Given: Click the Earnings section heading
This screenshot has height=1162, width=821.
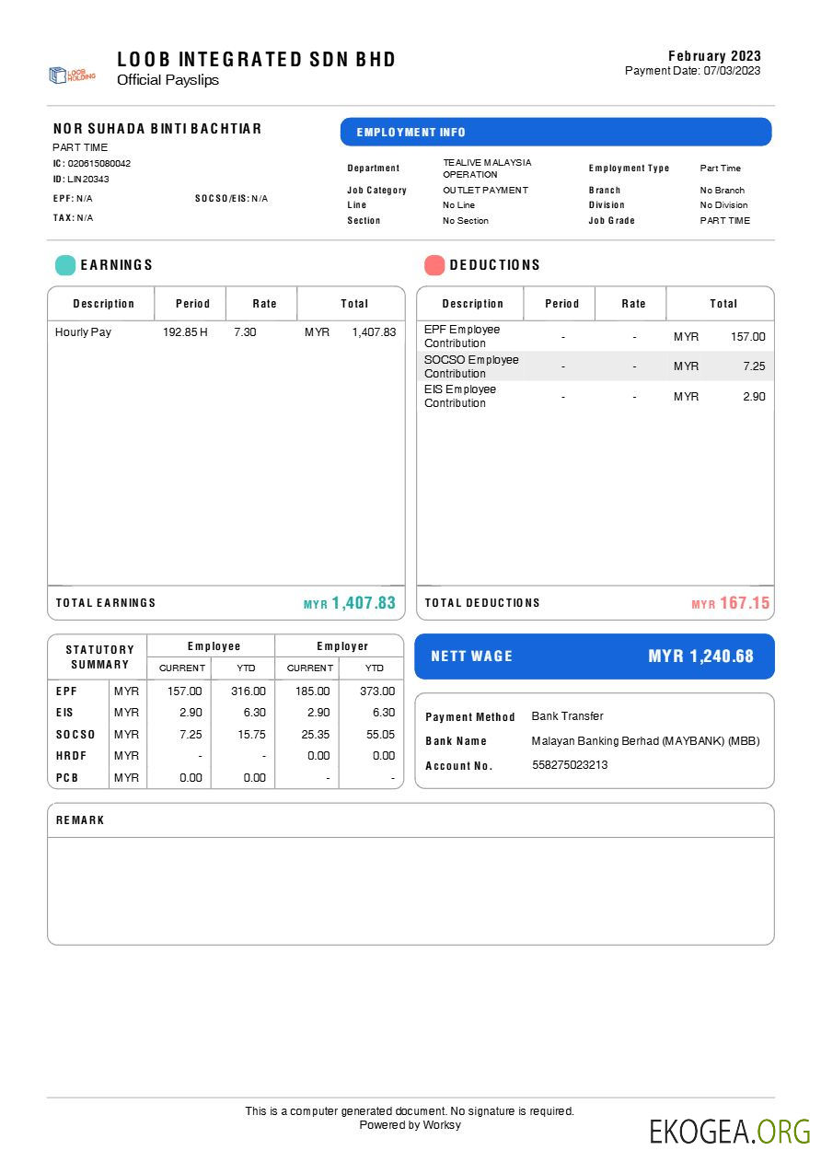Looking at the screenshot, I should tap(117, 265).
